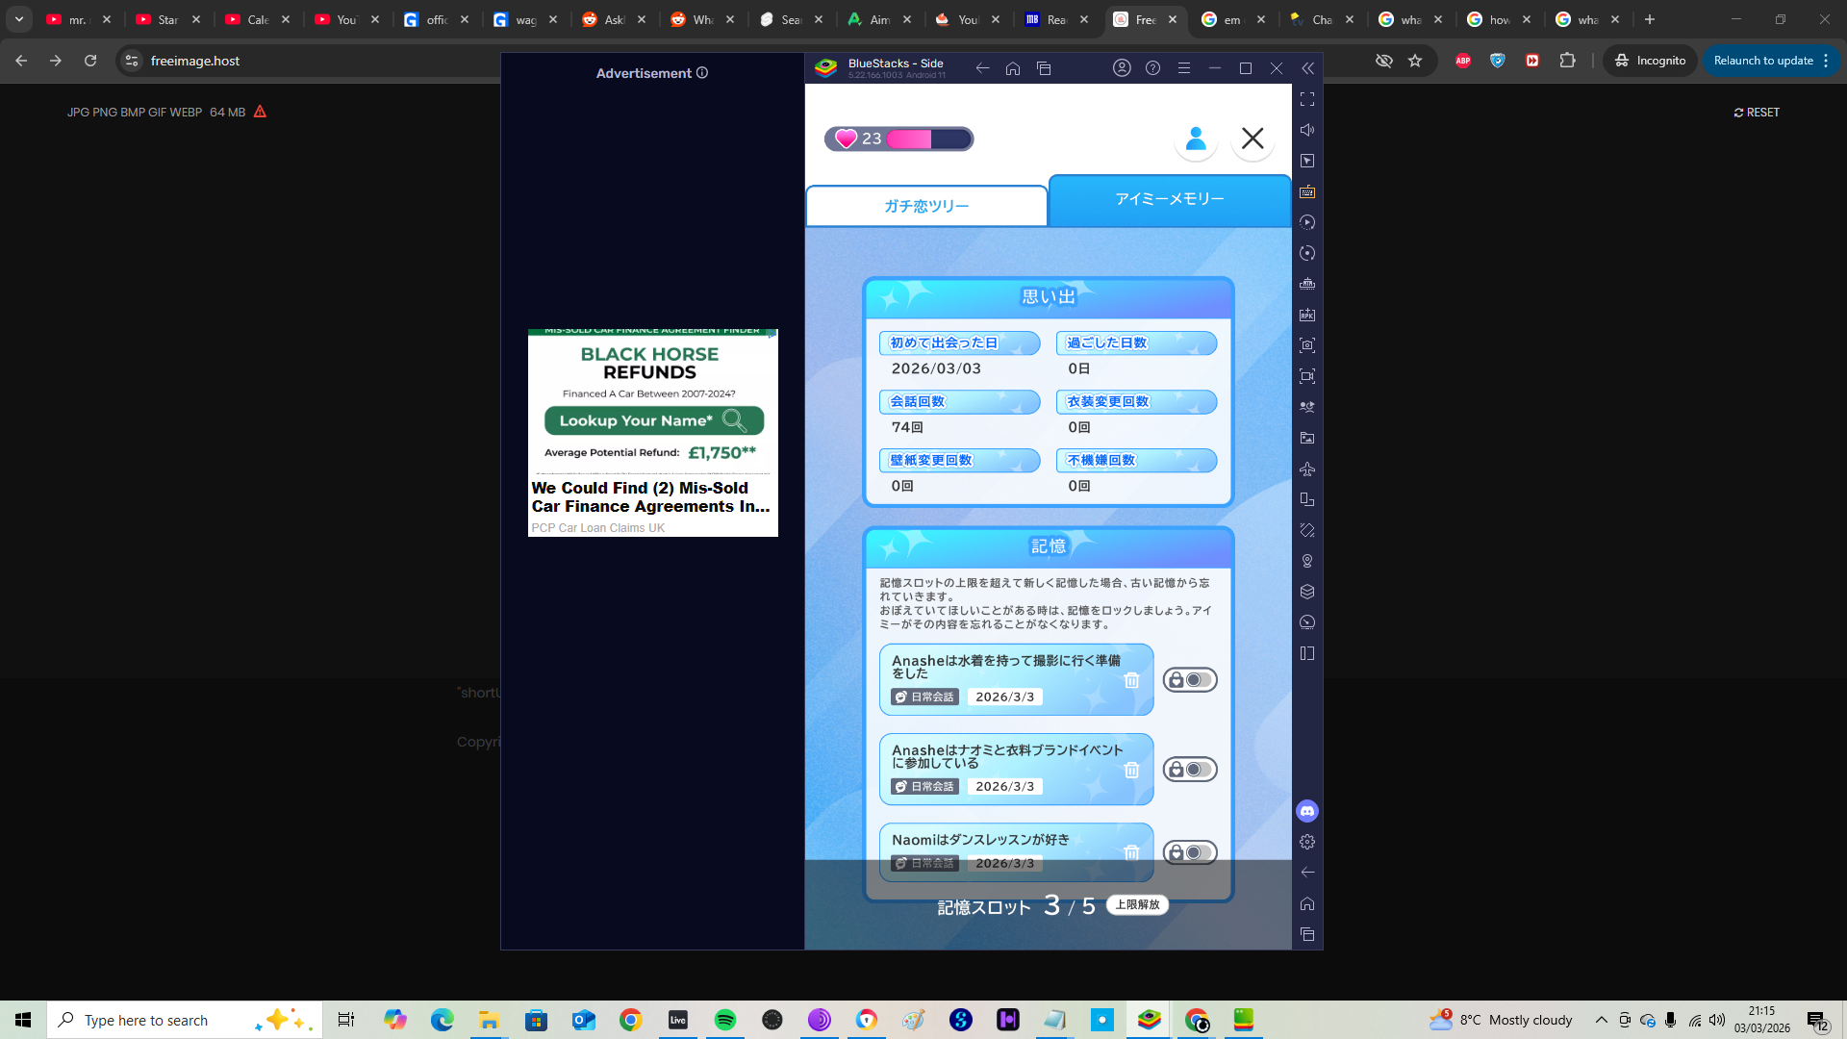Go to BlueStacks home from title bar
The width and height of the screenshot is (1847, 1039).
coord(1013,68)
